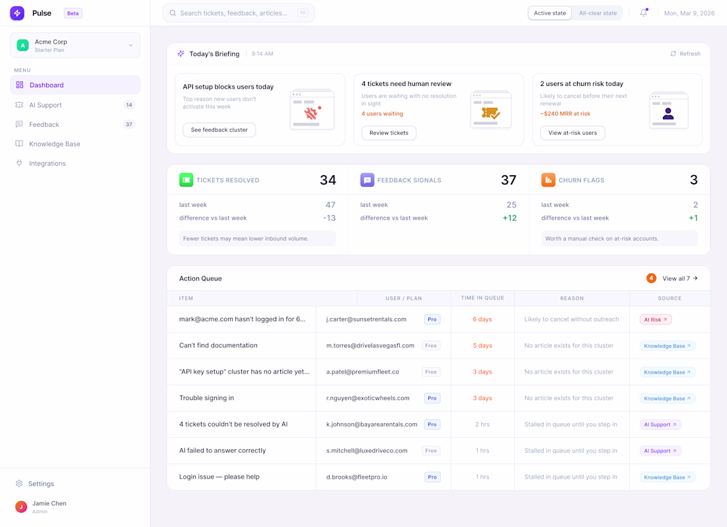Viewport: 727px width, 527px height.
Task: Open Dashboard in the menu
Action: point(75,85)
